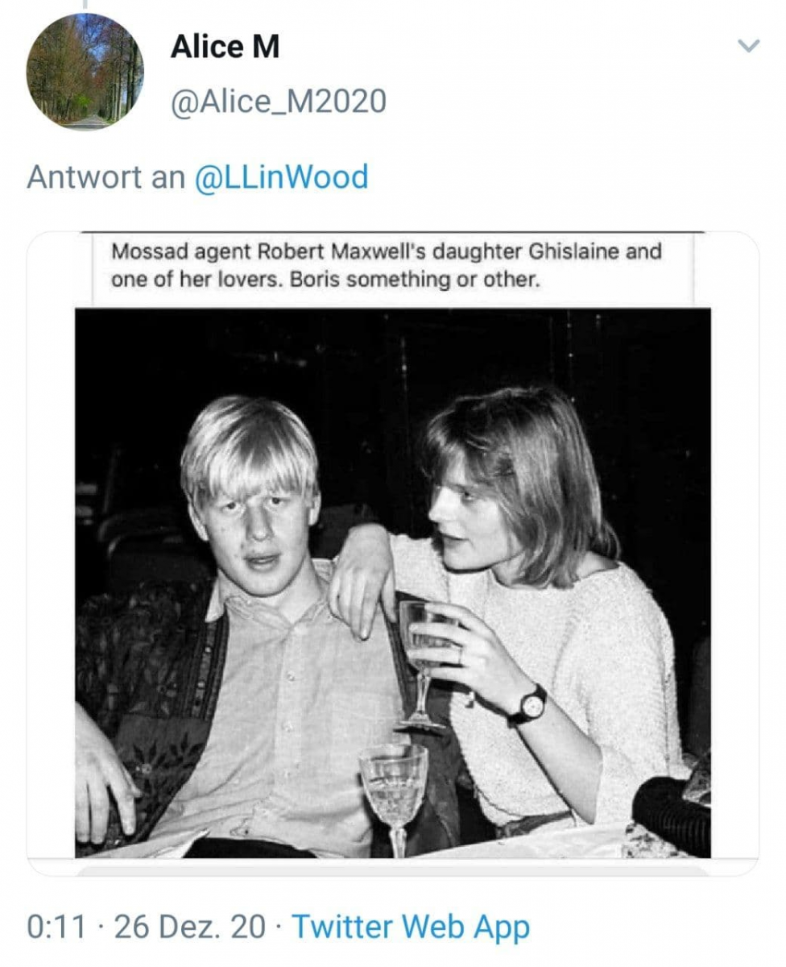
Task: Click the wristwatch on the woman's arm
Action: click(x=531, y=705)
